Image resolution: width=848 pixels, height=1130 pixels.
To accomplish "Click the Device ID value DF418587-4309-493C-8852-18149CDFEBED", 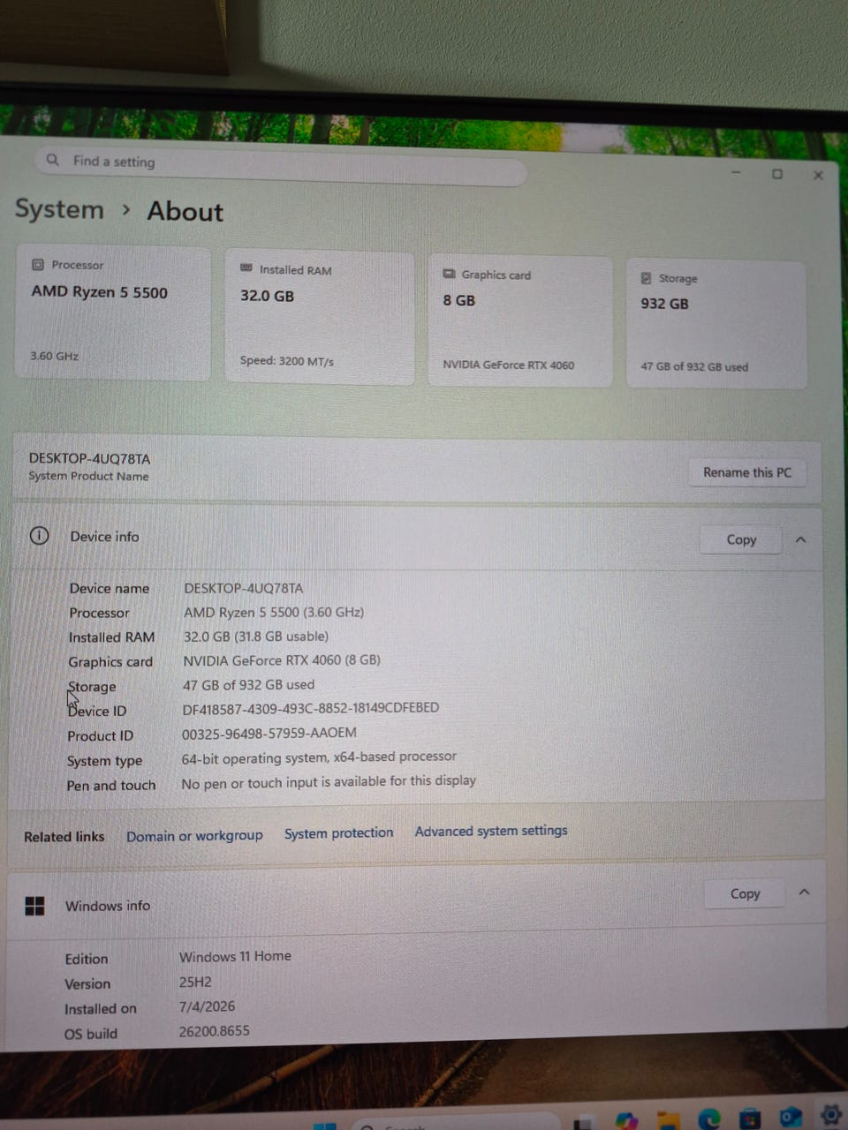I will [310, 708].
